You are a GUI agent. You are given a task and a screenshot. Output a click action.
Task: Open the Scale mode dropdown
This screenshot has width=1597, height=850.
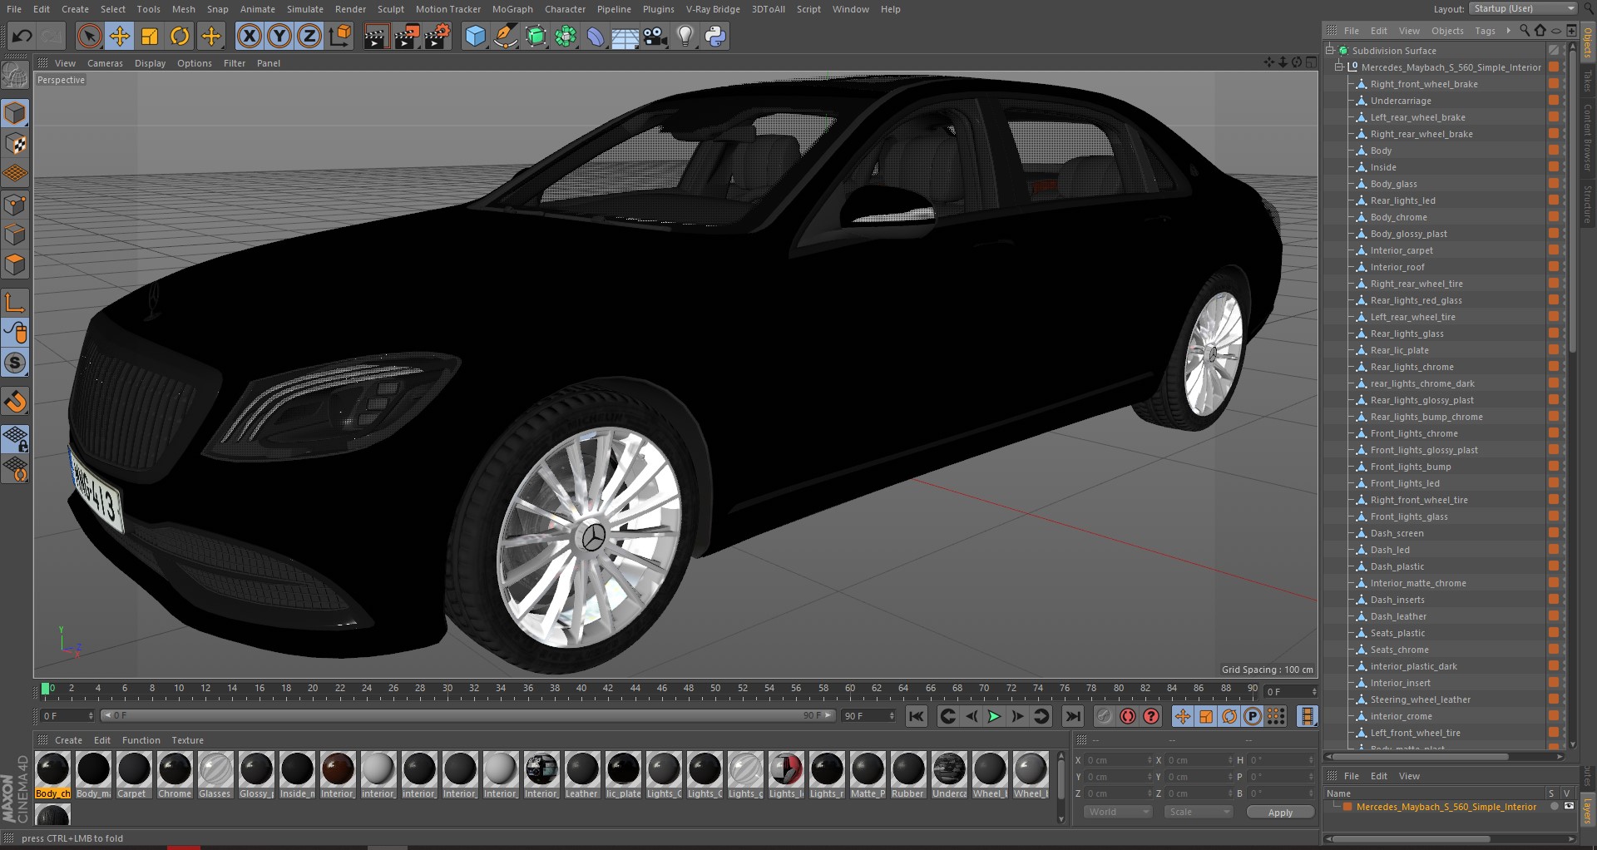[x=1198, y=812]
